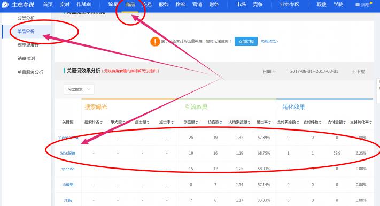This screenshot has height=206, width=380.
Task: Open the 泳镜 keyword link in last row
Action: pos(68,200)
